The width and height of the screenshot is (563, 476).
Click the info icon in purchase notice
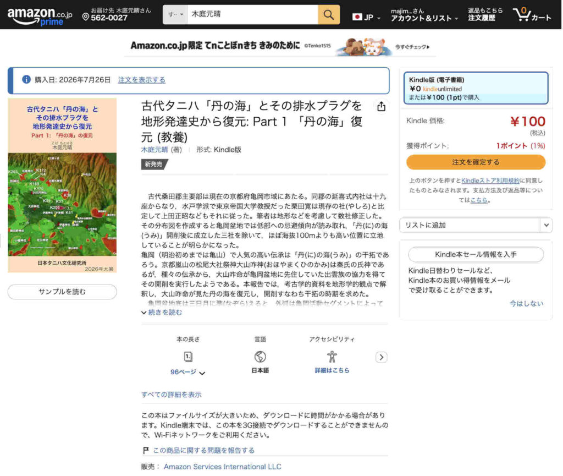[26, 79]
